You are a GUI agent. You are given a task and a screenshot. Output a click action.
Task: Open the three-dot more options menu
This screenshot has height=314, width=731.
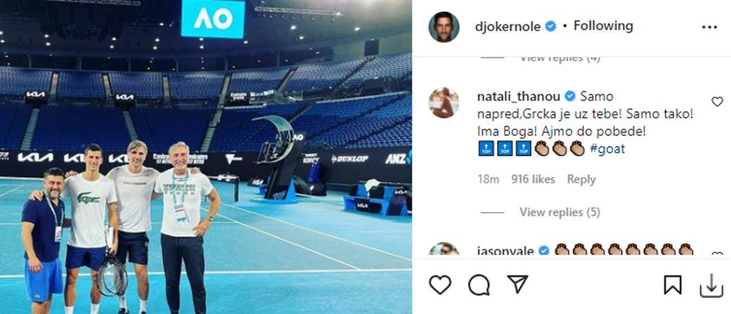click(x=709, y=27)
